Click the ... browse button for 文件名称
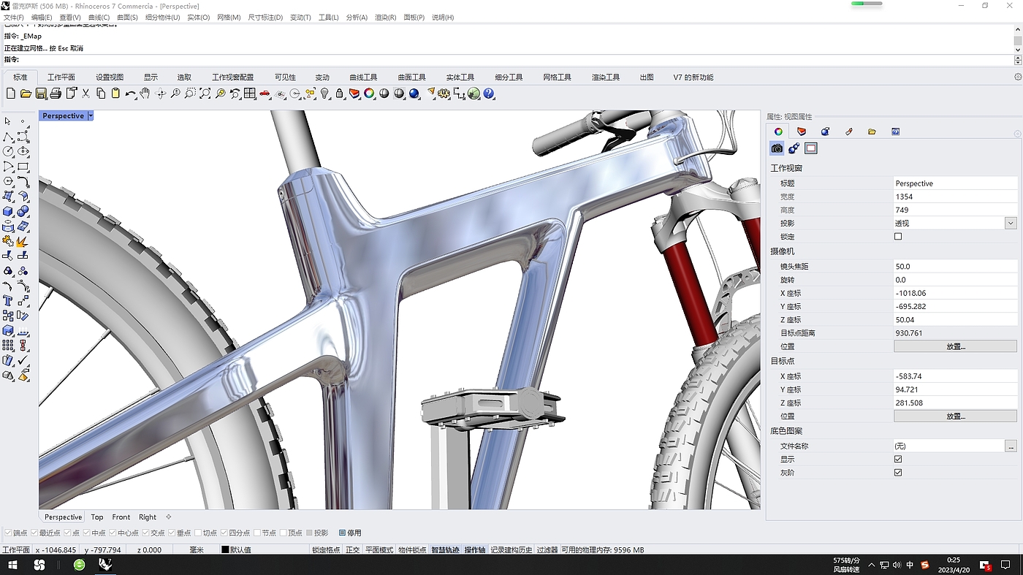Screen dimensions: 1023x575 [1011, 446]
